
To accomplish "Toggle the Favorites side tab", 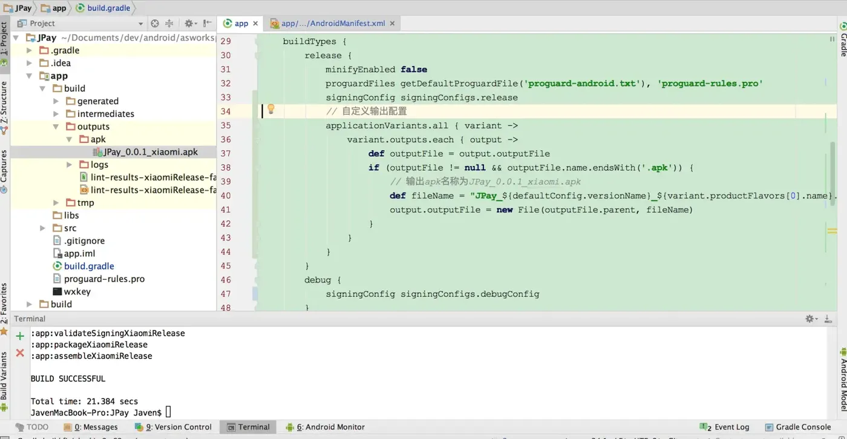I will 4,309.
